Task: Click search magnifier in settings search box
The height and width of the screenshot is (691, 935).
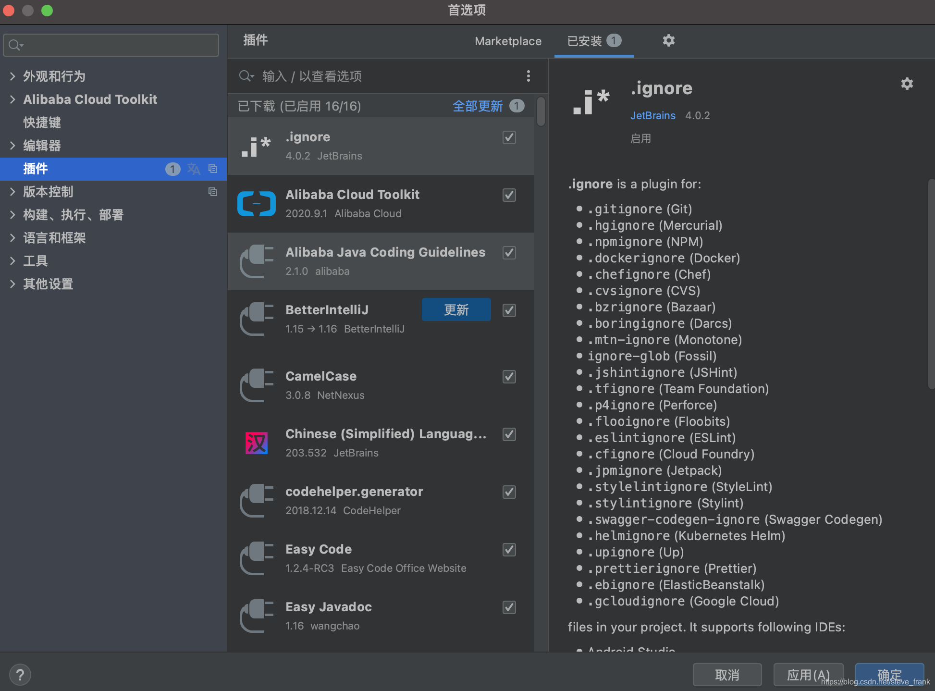Action: click(16, 45)
